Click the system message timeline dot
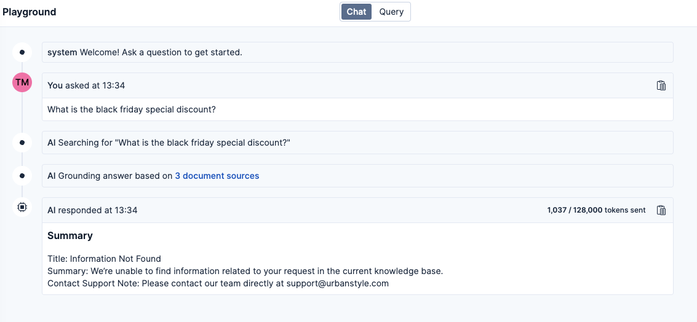The width and height of the screenshot is (697, 322). tap(22, 52)
